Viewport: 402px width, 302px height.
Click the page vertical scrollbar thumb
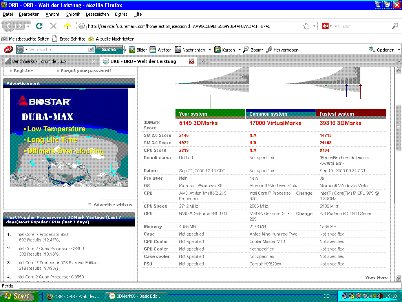click(398, 128)
